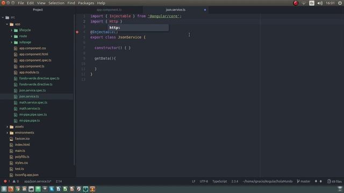Open app.component.ts in the tree

point(32,66)
